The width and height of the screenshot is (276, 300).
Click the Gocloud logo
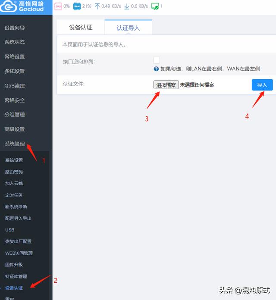point(22,6)
